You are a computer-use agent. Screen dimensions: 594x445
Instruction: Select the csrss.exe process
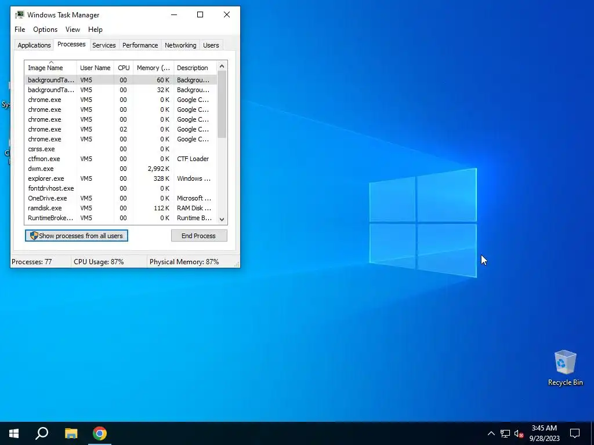click(121, 149)
